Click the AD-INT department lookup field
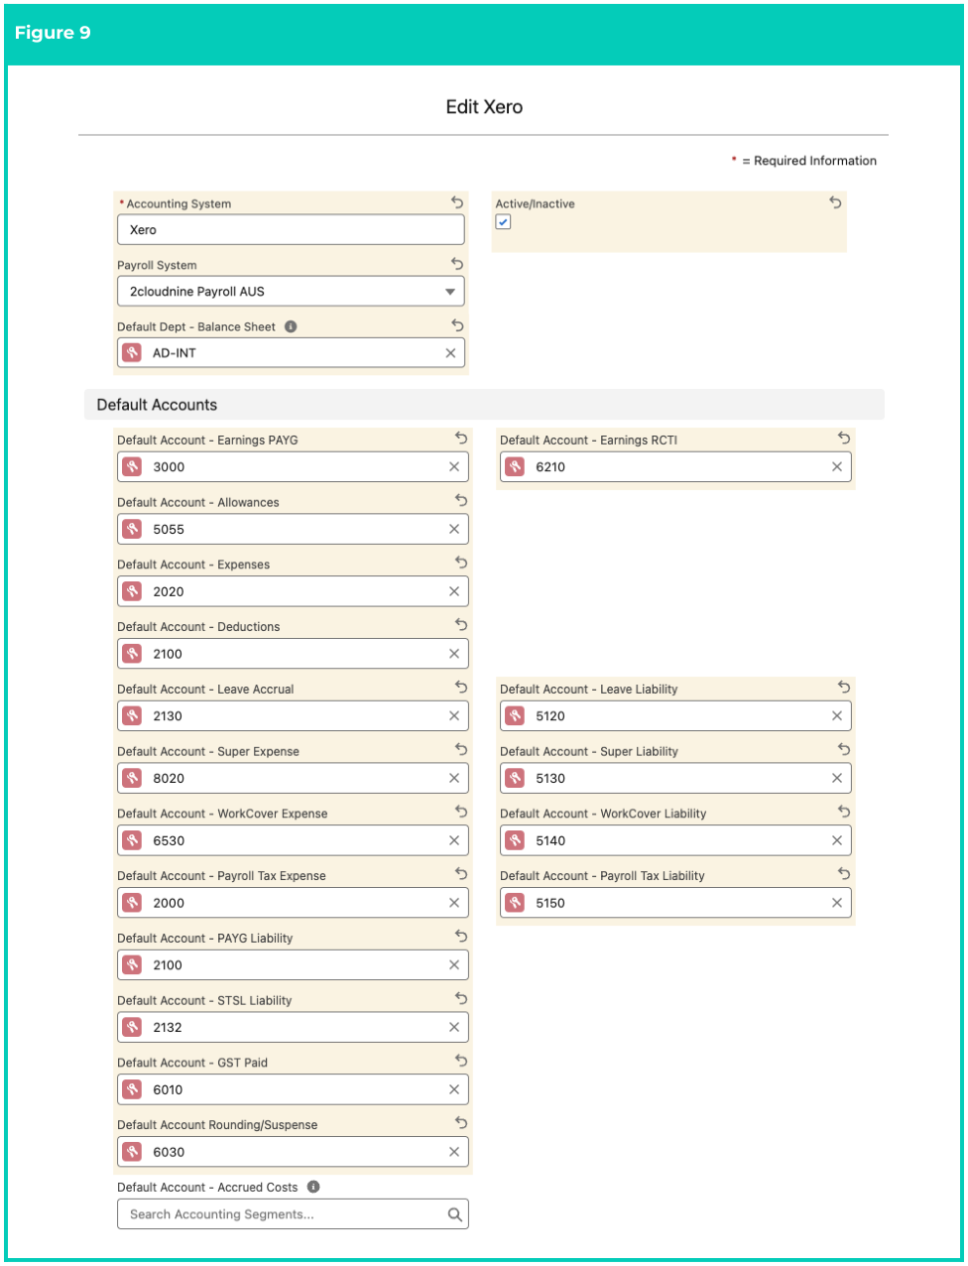Screen dimensions: 968x1266 291,353
